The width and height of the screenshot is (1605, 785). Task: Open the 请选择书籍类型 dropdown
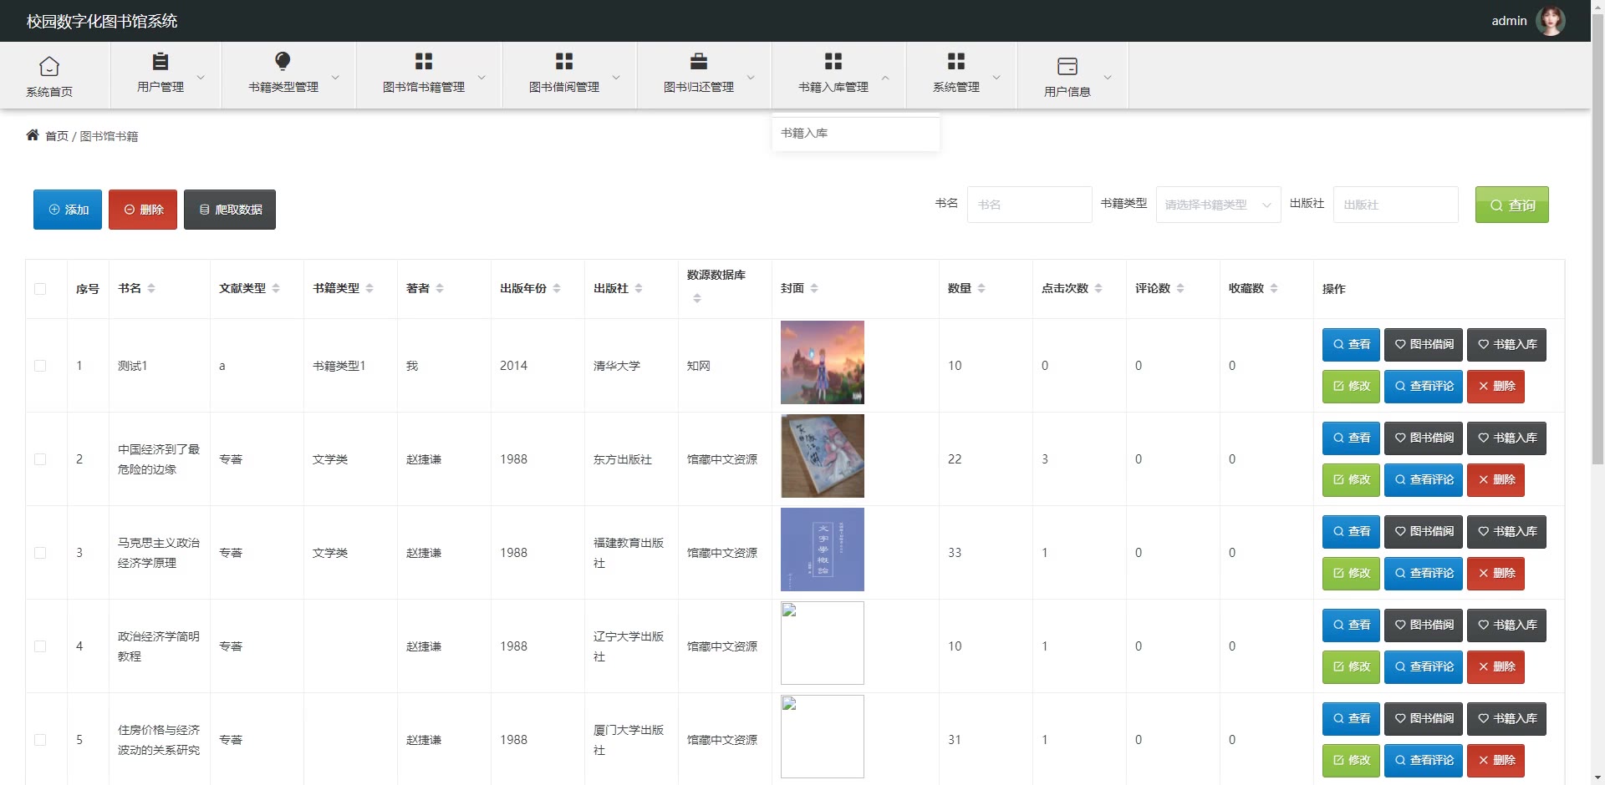click(1217, 205)
